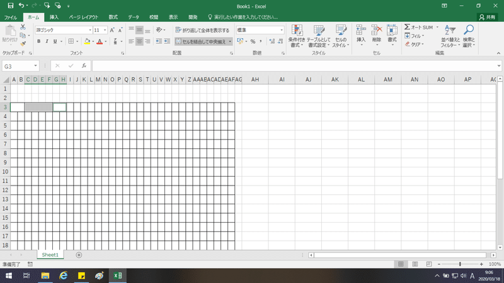Switch to the 表示 tab
The image size is (504, 283).
[x=173, y=18]
